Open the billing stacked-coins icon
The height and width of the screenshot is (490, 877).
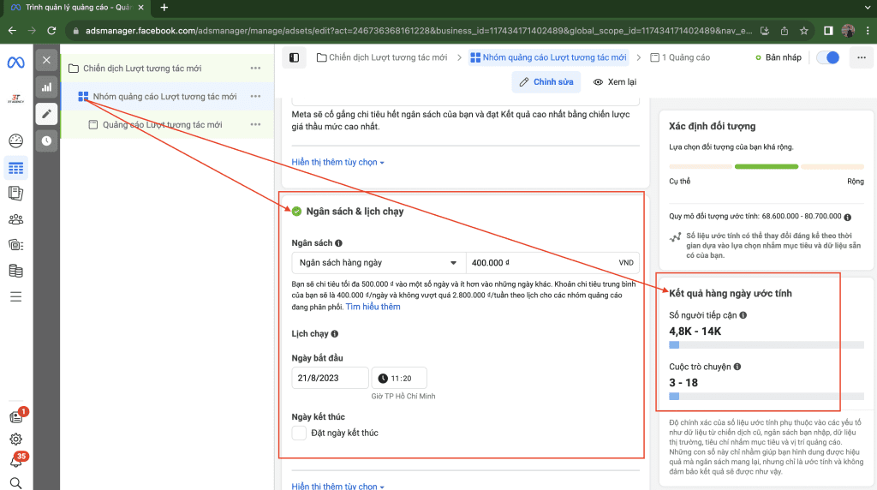tap(15, 271)
